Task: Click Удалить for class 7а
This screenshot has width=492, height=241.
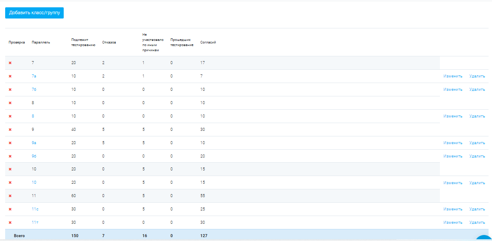Action: (477, 76)
